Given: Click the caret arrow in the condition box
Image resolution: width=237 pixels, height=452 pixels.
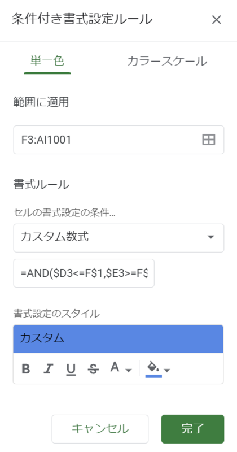Looking at the screenshot, I should click(211, 237).
